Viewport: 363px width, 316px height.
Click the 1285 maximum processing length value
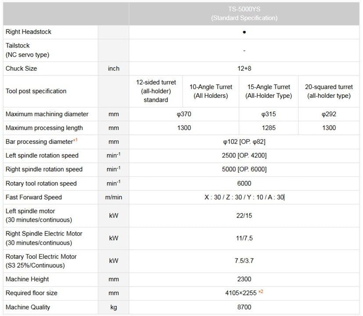269,128
